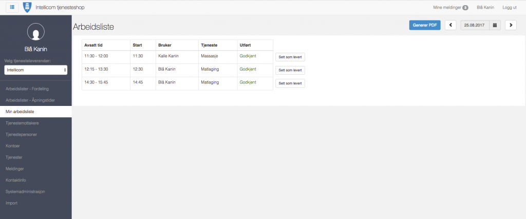This screenshot has width=526, height=219.
Task: Click Logg ut
Action: click(509, 7)
